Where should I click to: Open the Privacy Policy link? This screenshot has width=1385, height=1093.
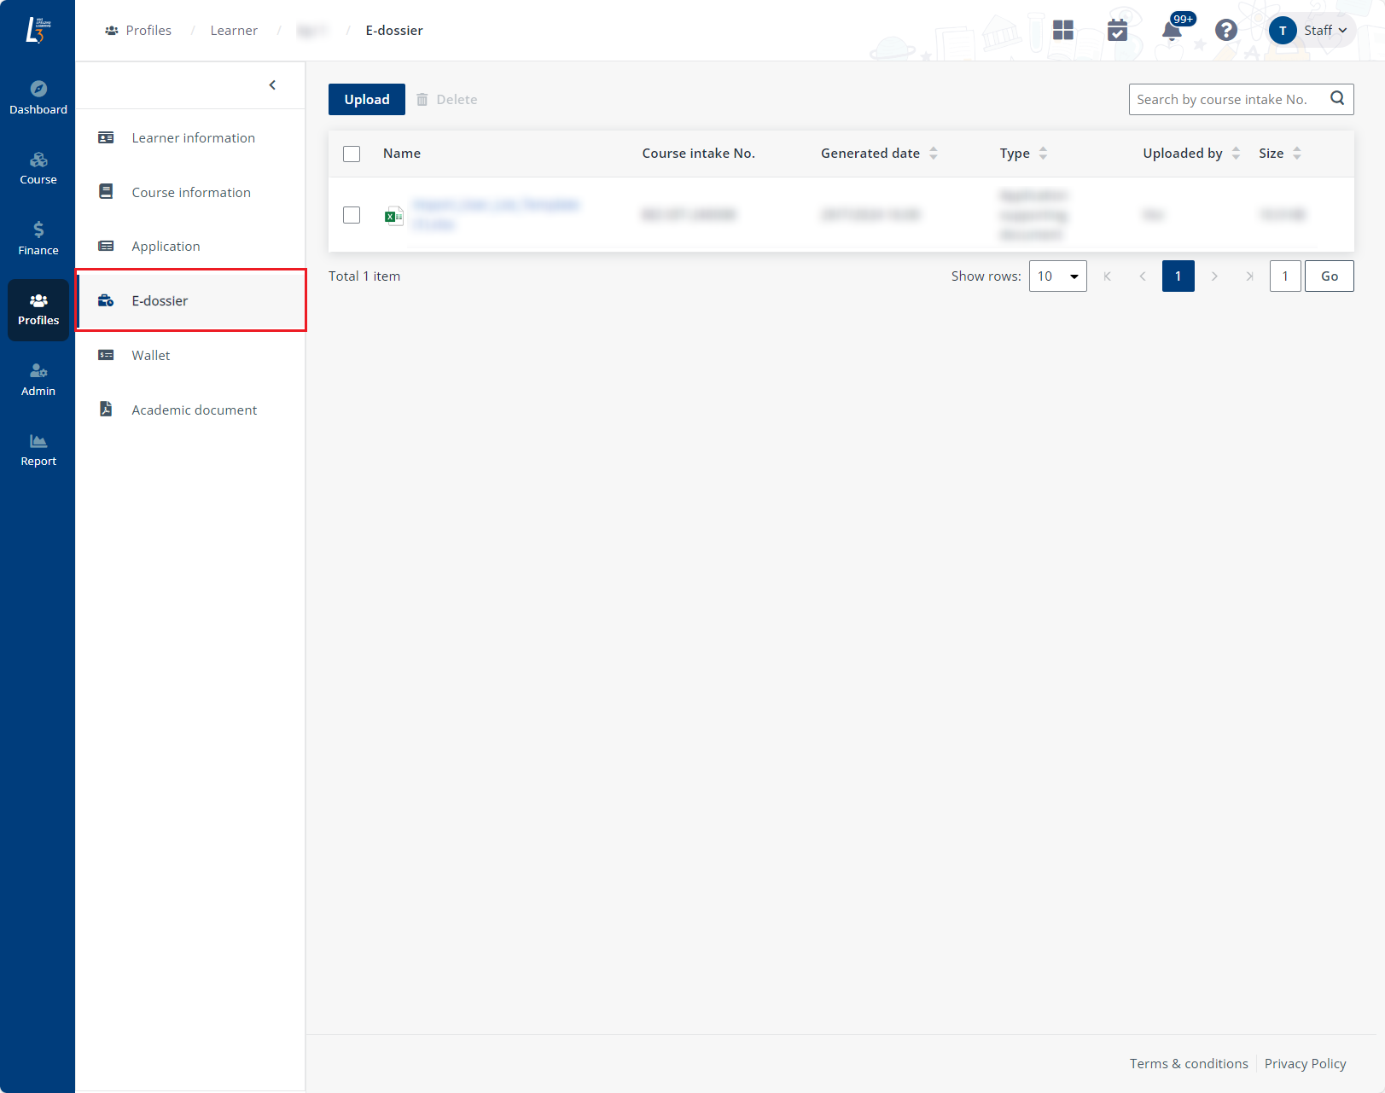(x=1305, y=1064)
